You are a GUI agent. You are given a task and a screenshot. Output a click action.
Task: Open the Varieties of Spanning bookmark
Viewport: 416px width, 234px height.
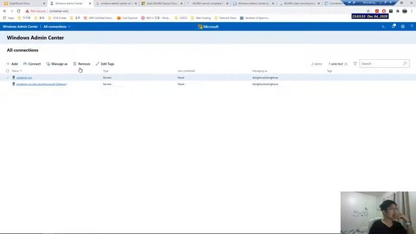point(255,18)
